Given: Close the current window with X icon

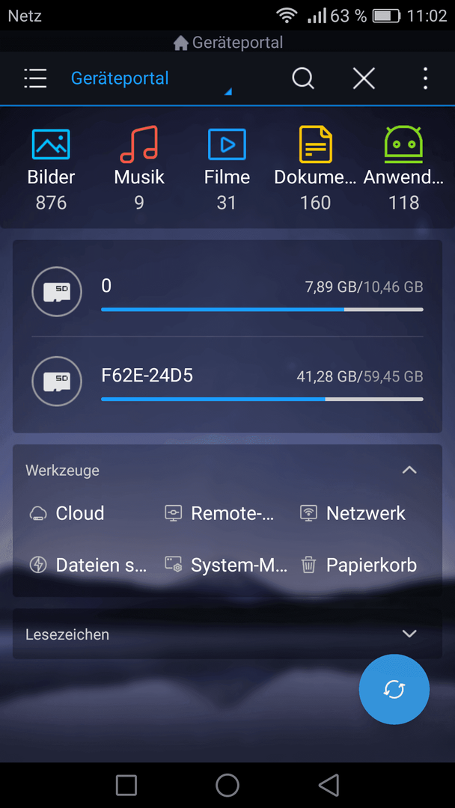Looking at the screenshot, I should (x=364, y=79).
